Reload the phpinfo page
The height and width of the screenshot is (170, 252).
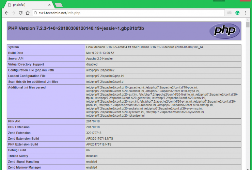coord(21,13)
